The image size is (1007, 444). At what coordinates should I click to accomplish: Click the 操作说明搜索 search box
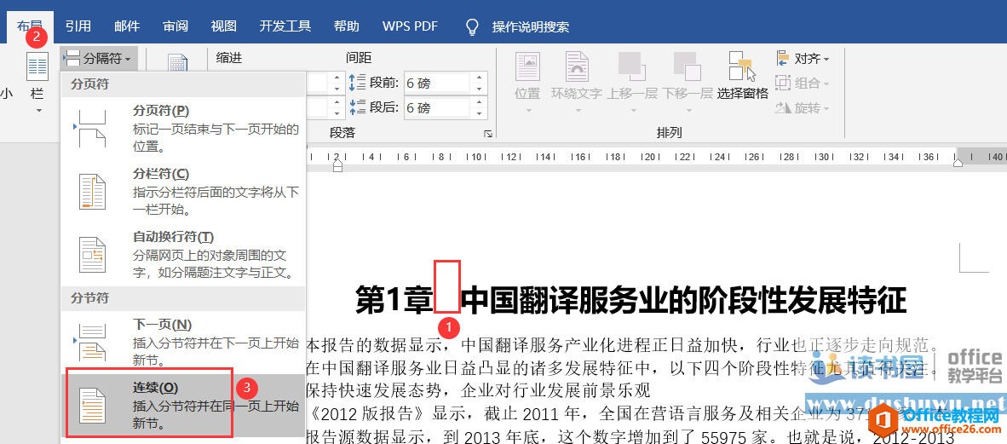531,27
